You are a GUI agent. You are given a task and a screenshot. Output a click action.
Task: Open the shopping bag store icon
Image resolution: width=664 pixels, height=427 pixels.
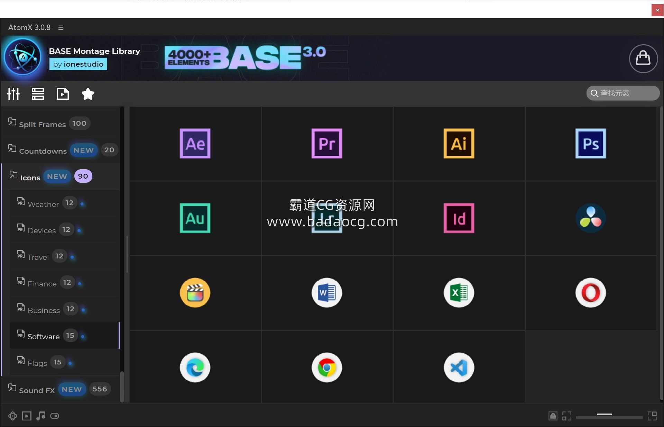(643, 58)
